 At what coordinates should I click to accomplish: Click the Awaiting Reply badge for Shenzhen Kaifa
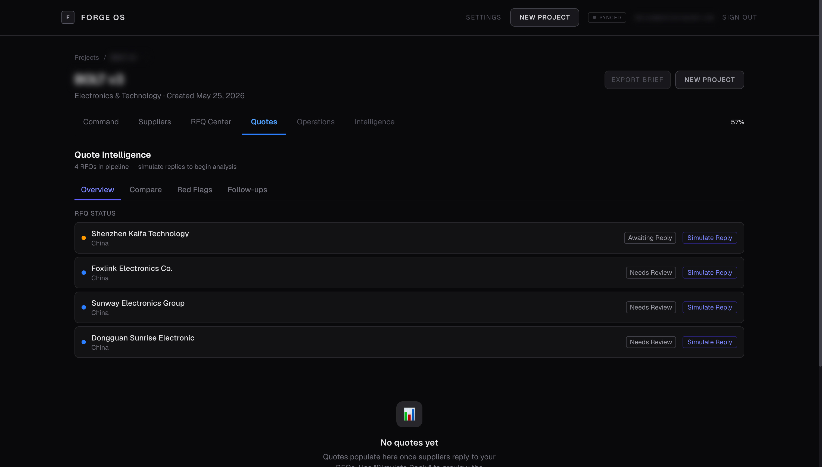tap(650, 238)
